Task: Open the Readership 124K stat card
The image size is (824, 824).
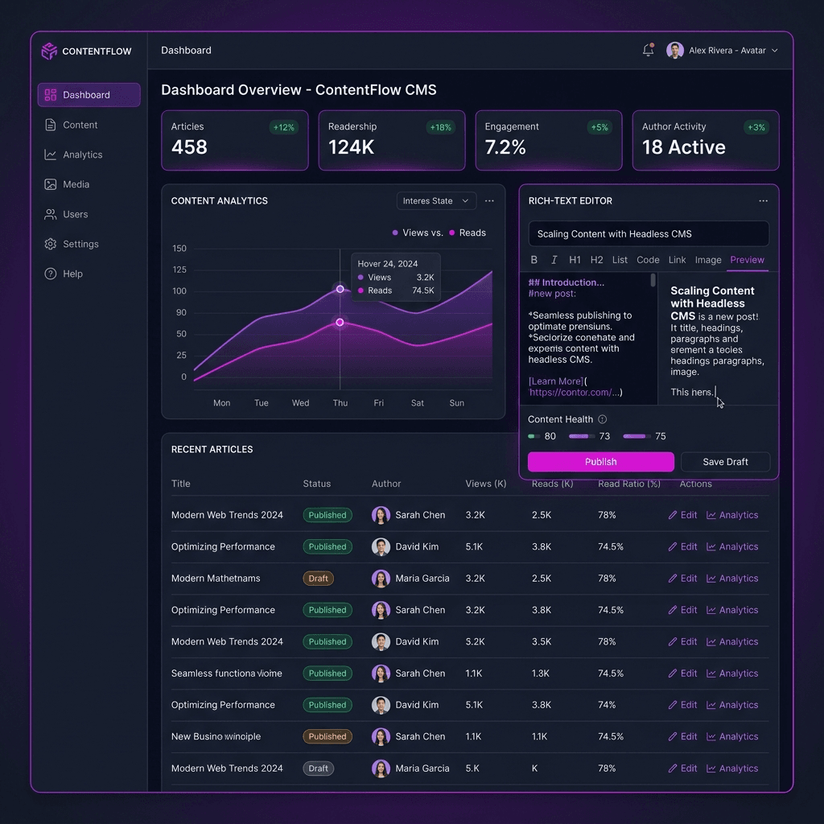Action: click(392, 140)
